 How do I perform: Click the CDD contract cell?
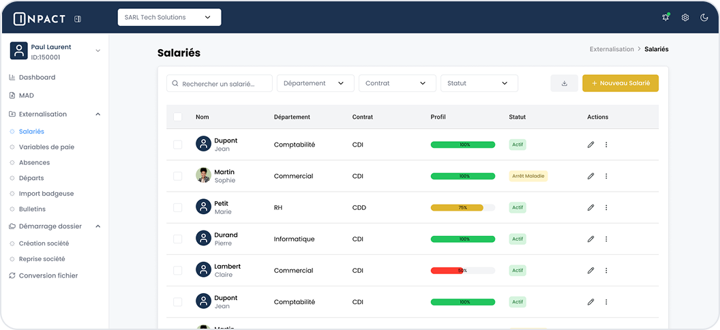(359, 207)
